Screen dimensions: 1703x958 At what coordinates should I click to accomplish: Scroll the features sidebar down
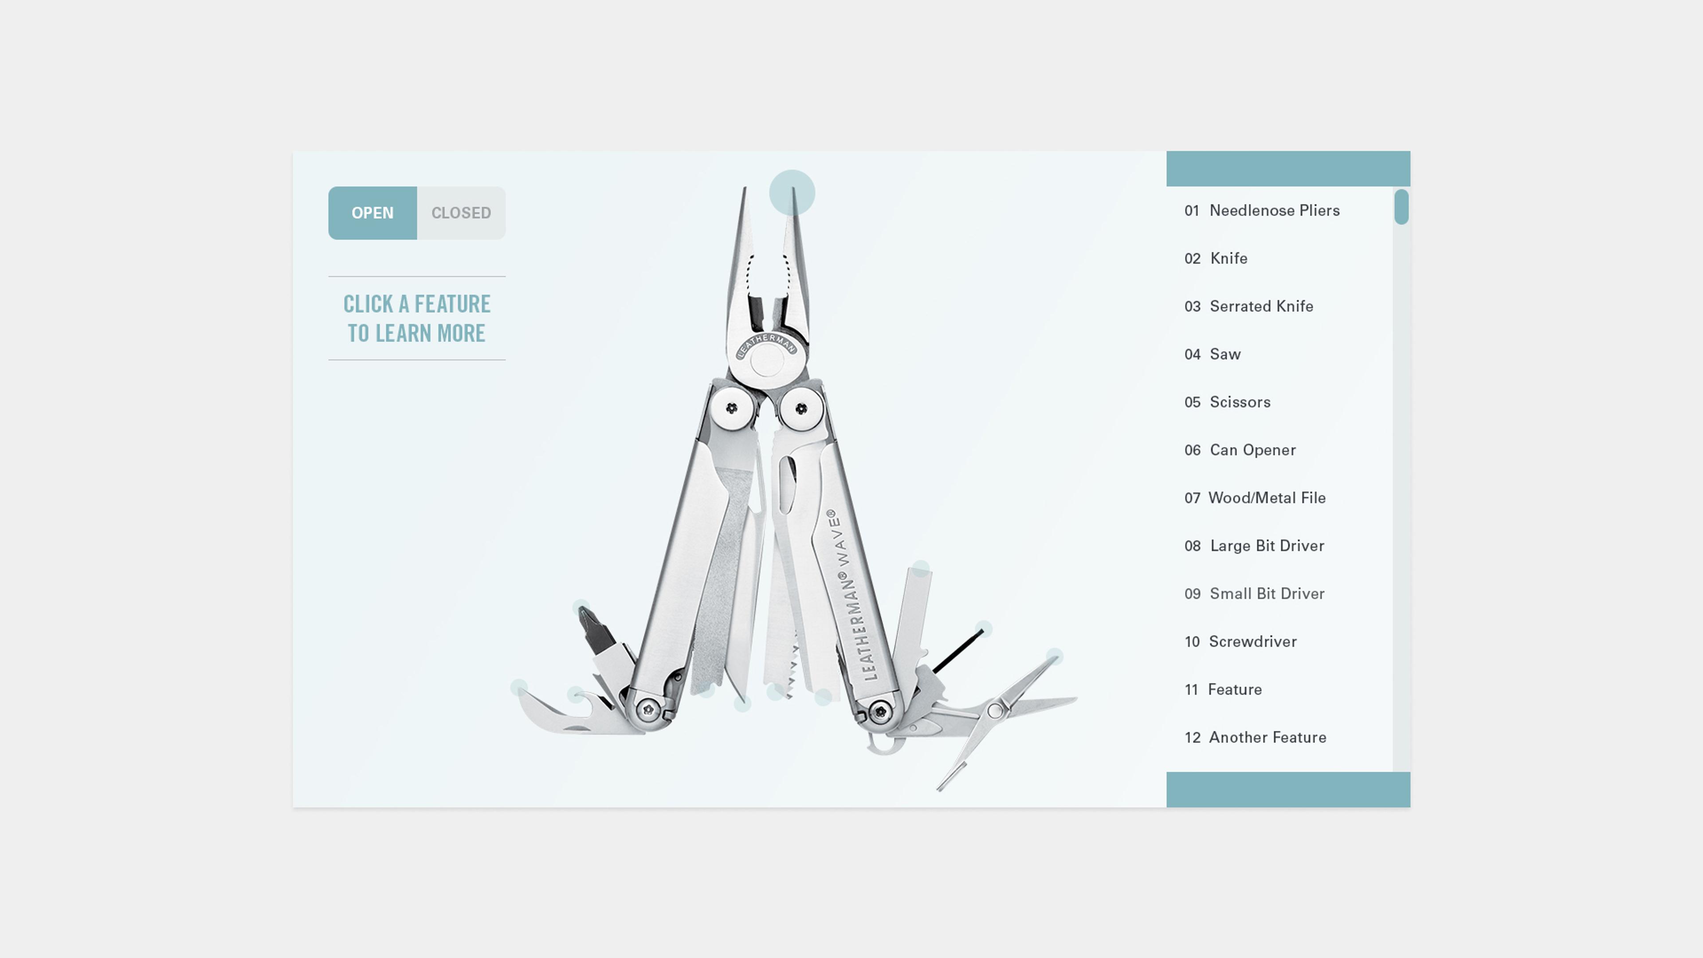coord(1287,789)
